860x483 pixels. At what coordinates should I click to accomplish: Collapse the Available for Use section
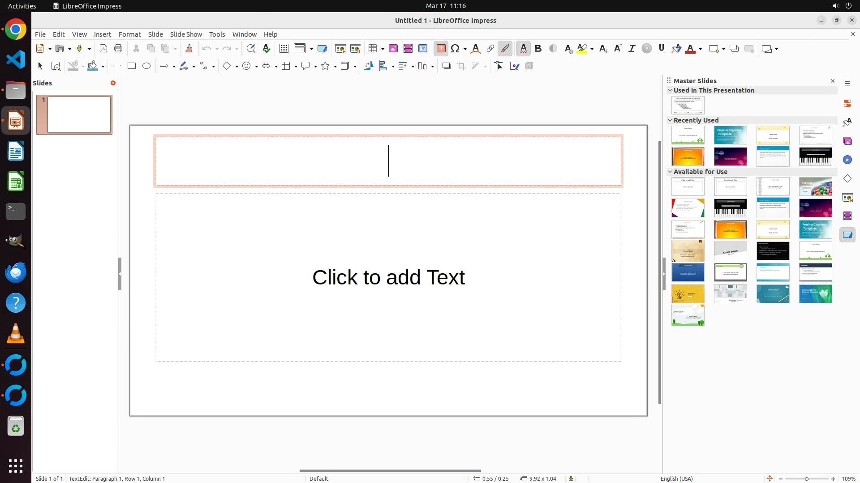(670, 172)
